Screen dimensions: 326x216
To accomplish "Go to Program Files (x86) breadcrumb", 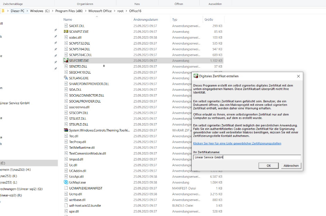I will click(x=69, y=11).
